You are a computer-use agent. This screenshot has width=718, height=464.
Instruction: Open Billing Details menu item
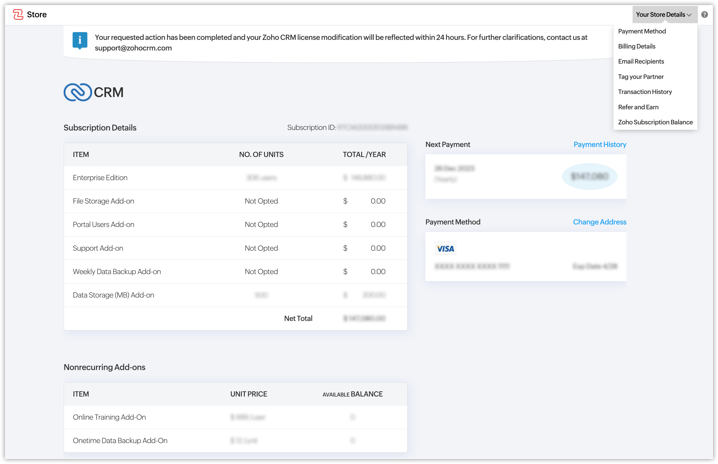(636, 46)
